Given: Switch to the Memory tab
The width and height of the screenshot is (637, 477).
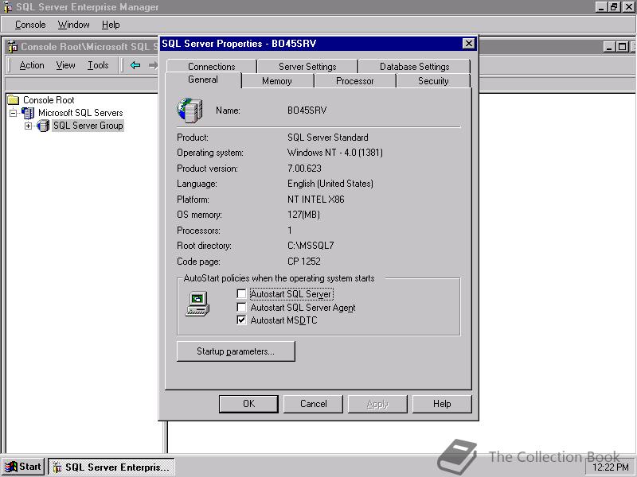Looking at the screenshot, I should click(x=277, y=81).
